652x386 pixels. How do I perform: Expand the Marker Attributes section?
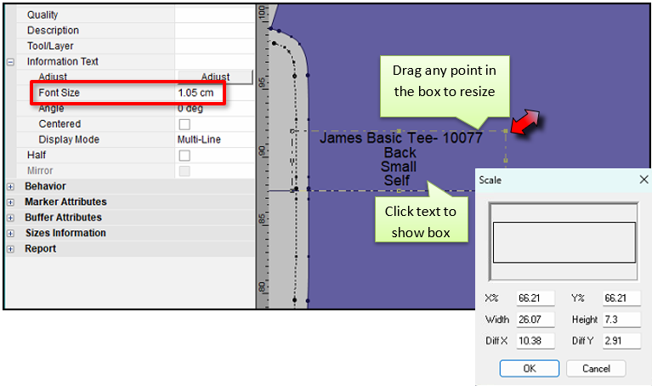pyautogui.click(x=10, y=202)
